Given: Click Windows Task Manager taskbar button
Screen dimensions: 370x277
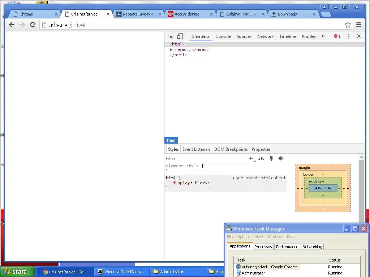Looking at the screenshot, I should (121, 272).
